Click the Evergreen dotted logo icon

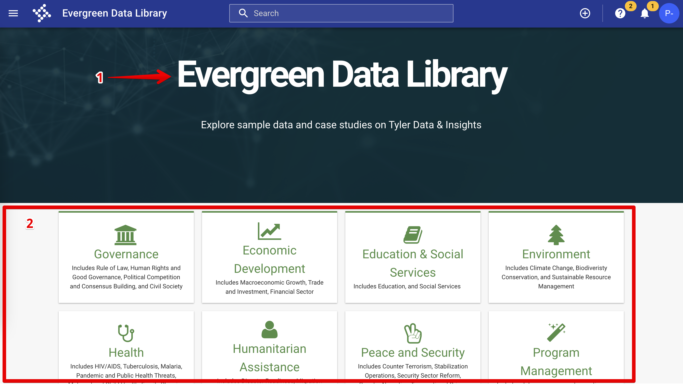(x=42, y=13)
